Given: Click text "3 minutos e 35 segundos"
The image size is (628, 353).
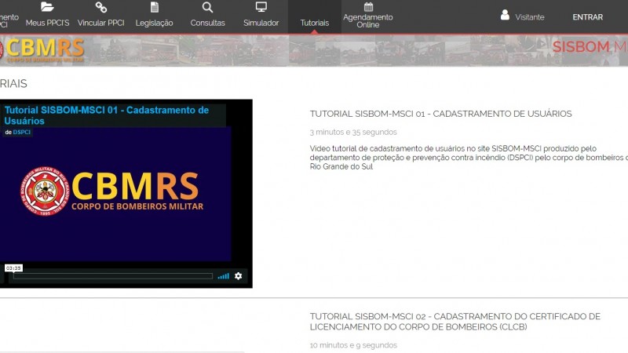Looking at the screenshot, I should click(353, 132).
